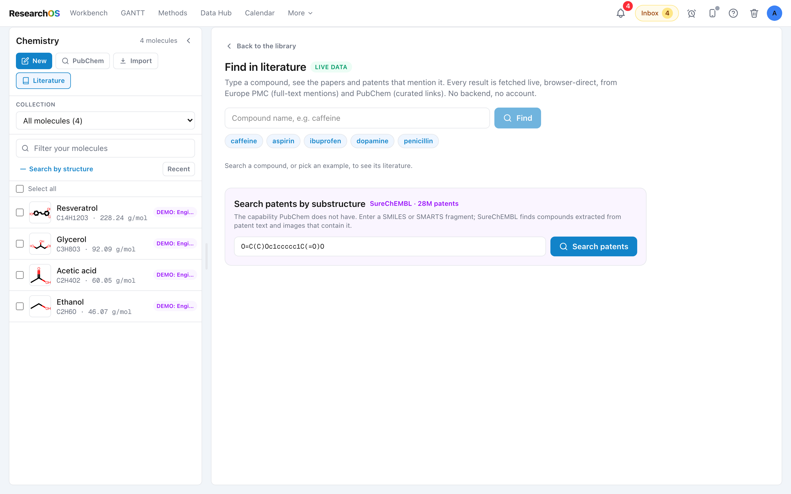Click the Search patents button
The height and width of the screenshot is (494, 791).
[594, 246]
